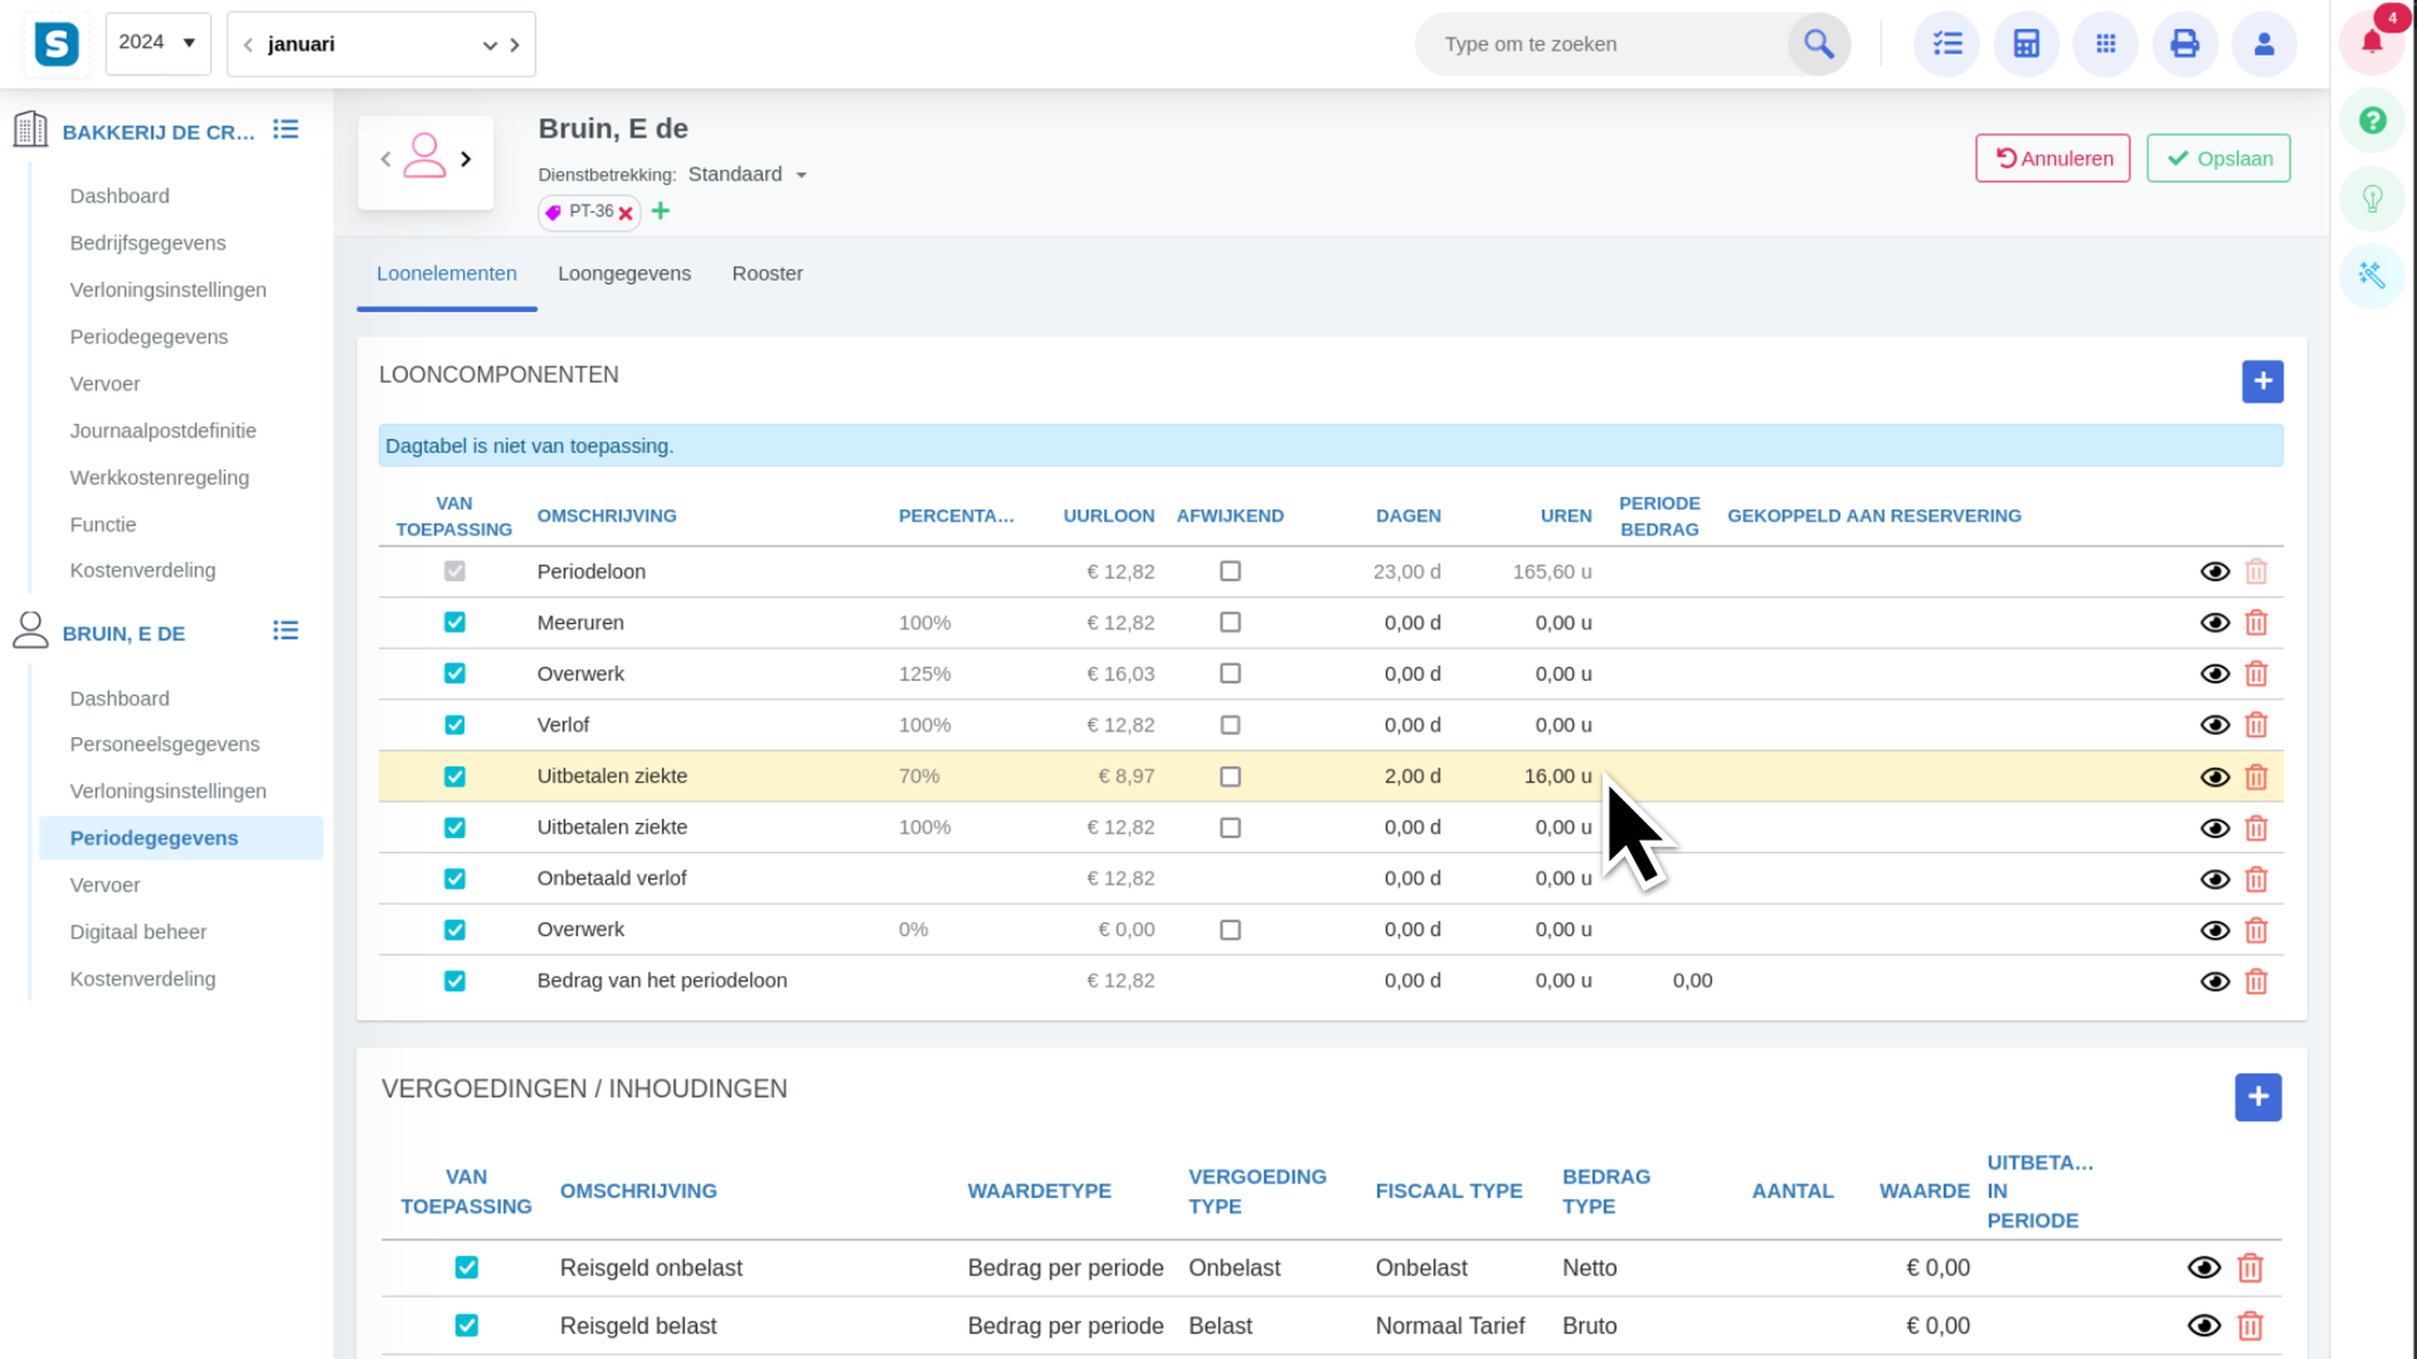Switch to the Loongegevens tab

(624, 274)
